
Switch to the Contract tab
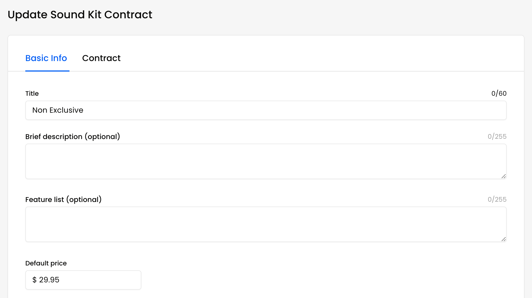click(101, 58)
